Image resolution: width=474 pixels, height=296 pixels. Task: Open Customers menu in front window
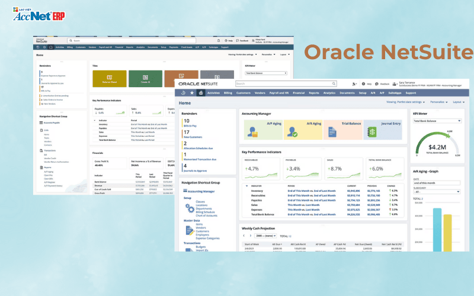244,93
